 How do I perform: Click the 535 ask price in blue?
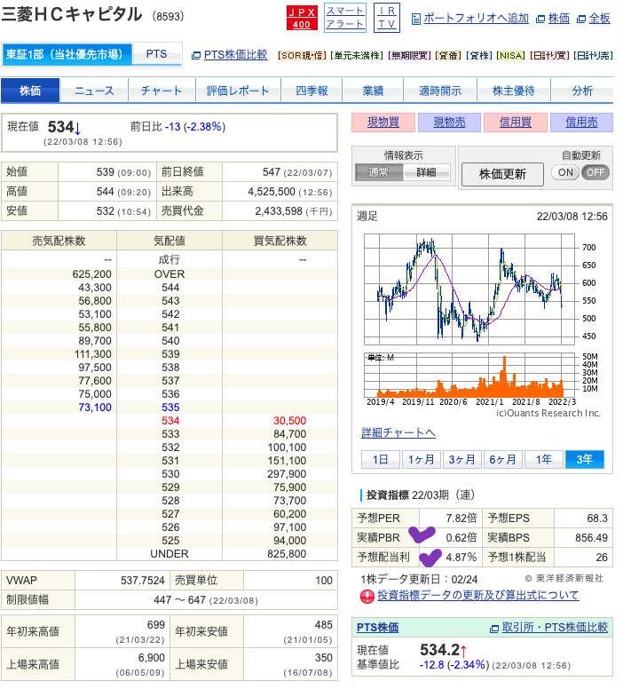[x=170, y=408]
